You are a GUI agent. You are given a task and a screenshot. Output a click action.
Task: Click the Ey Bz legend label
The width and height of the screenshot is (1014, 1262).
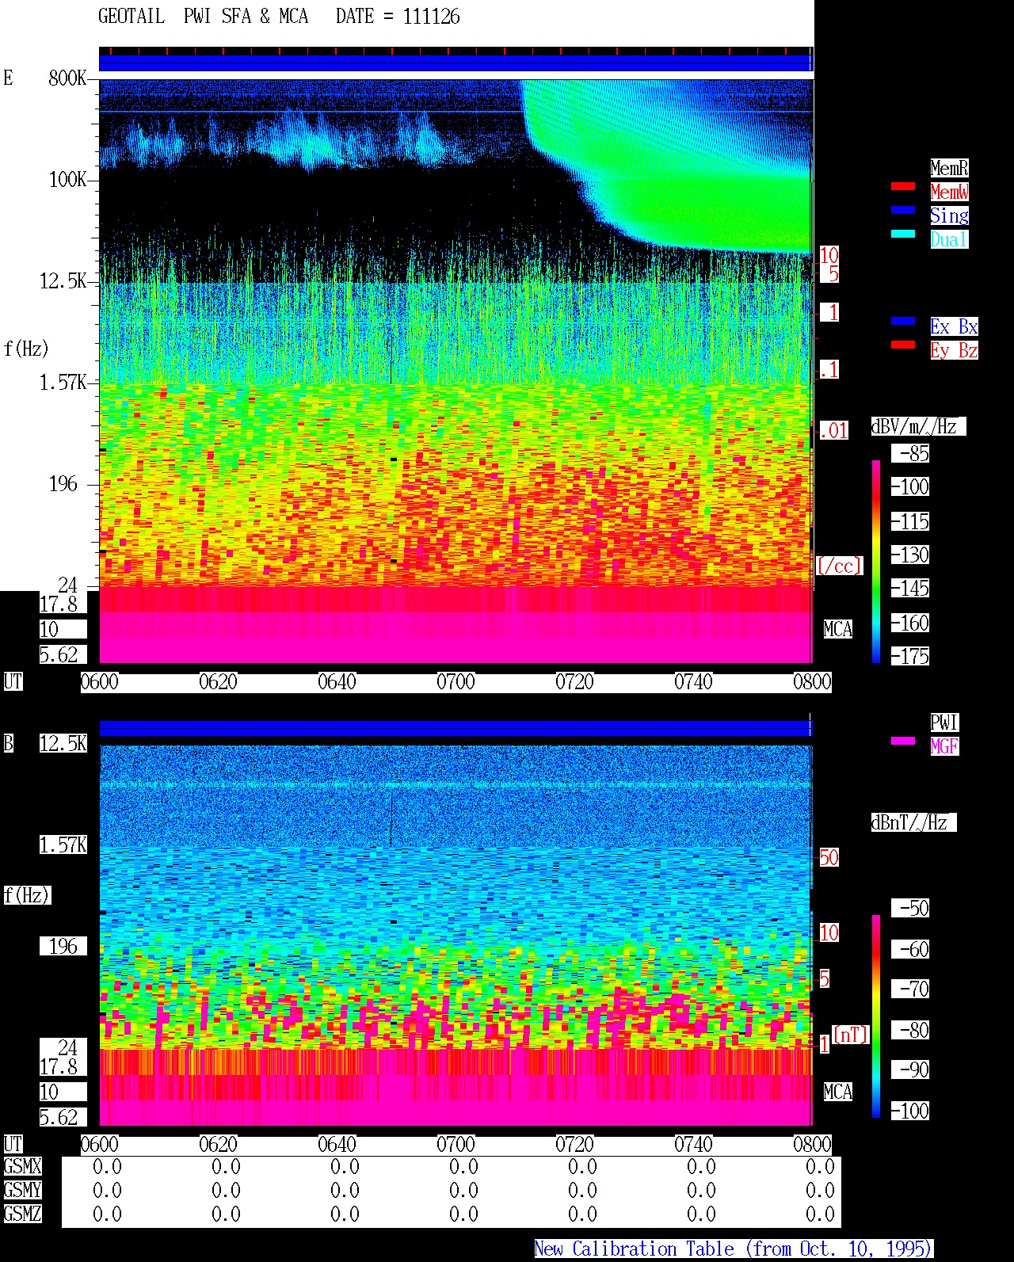[x=954, y=350]
